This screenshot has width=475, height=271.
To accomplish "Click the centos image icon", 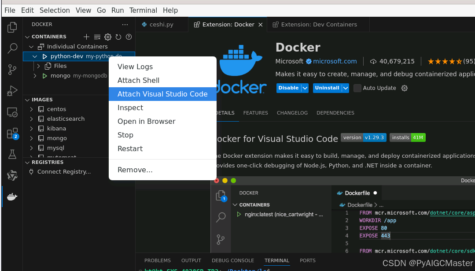I will tap(41, 109).
